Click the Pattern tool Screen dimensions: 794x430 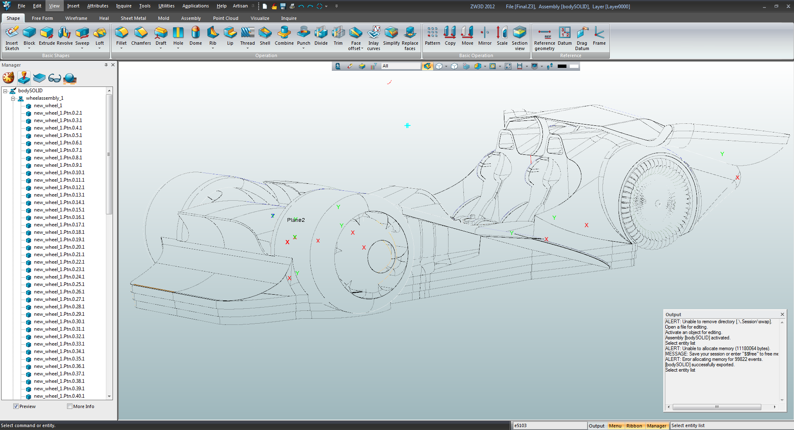[x=432, y=36]
